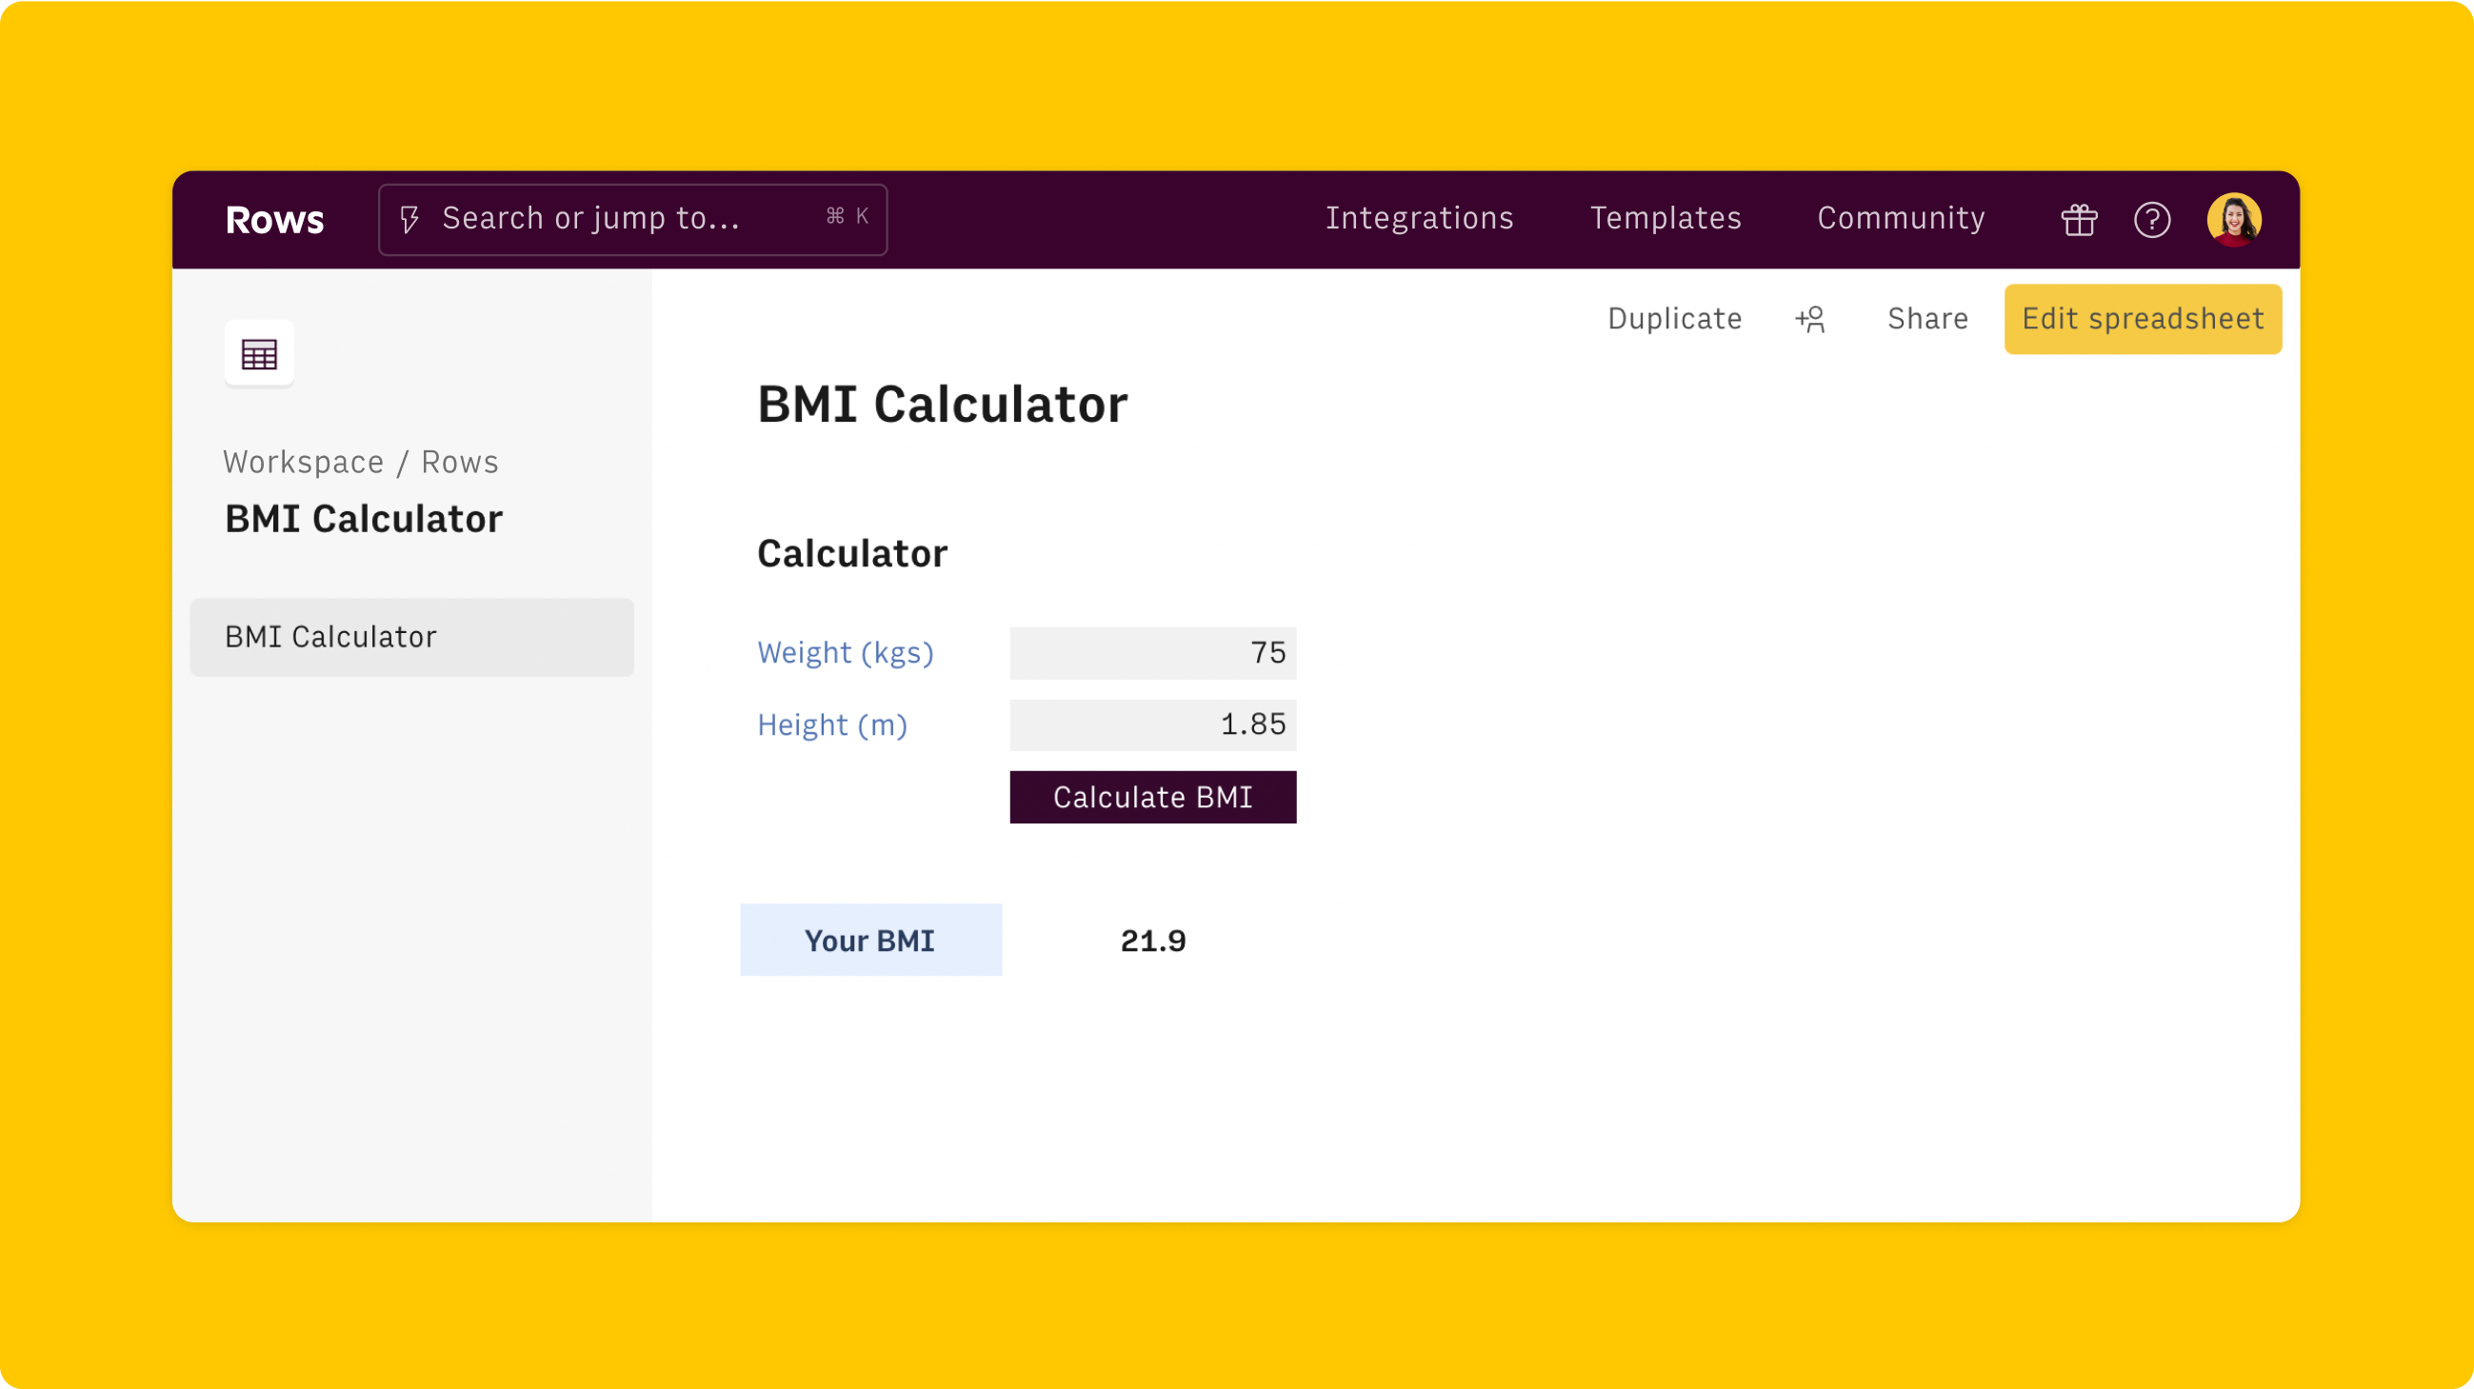Open the help question mark icon
2474x1389 pixels.
2151,220
